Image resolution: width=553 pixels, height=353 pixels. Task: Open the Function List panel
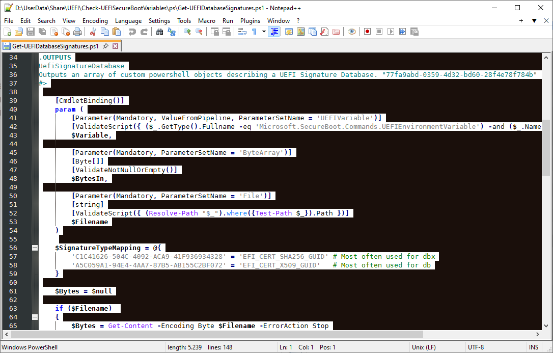pyautogui.click(x=323, y=31)
